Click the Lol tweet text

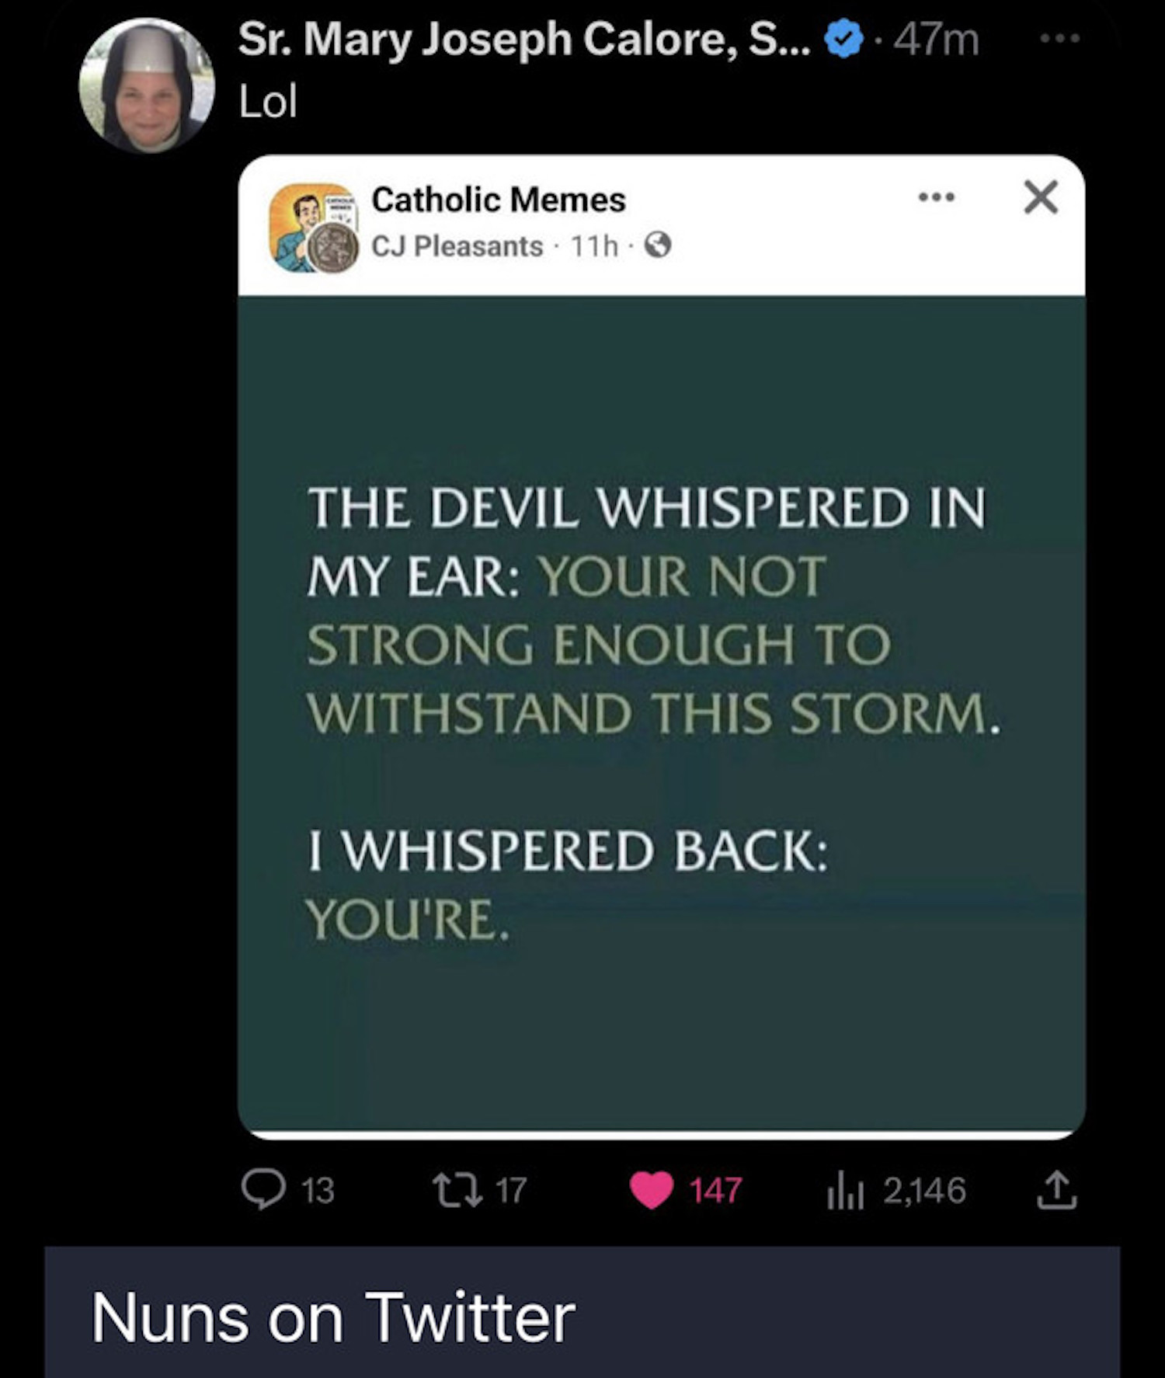(268, 102)
